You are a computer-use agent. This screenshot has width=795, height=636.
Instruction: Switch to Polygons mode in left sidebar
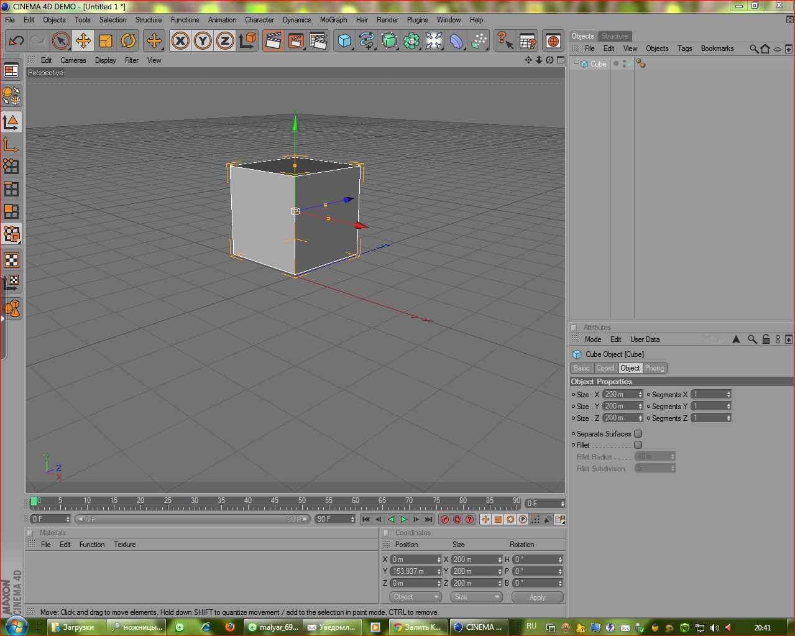(11, 211)
